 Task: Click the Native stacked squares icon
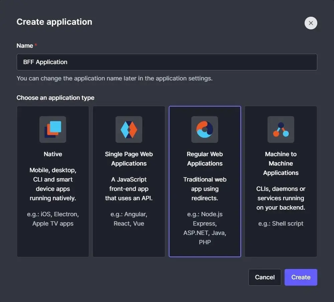tap(53, 129)
